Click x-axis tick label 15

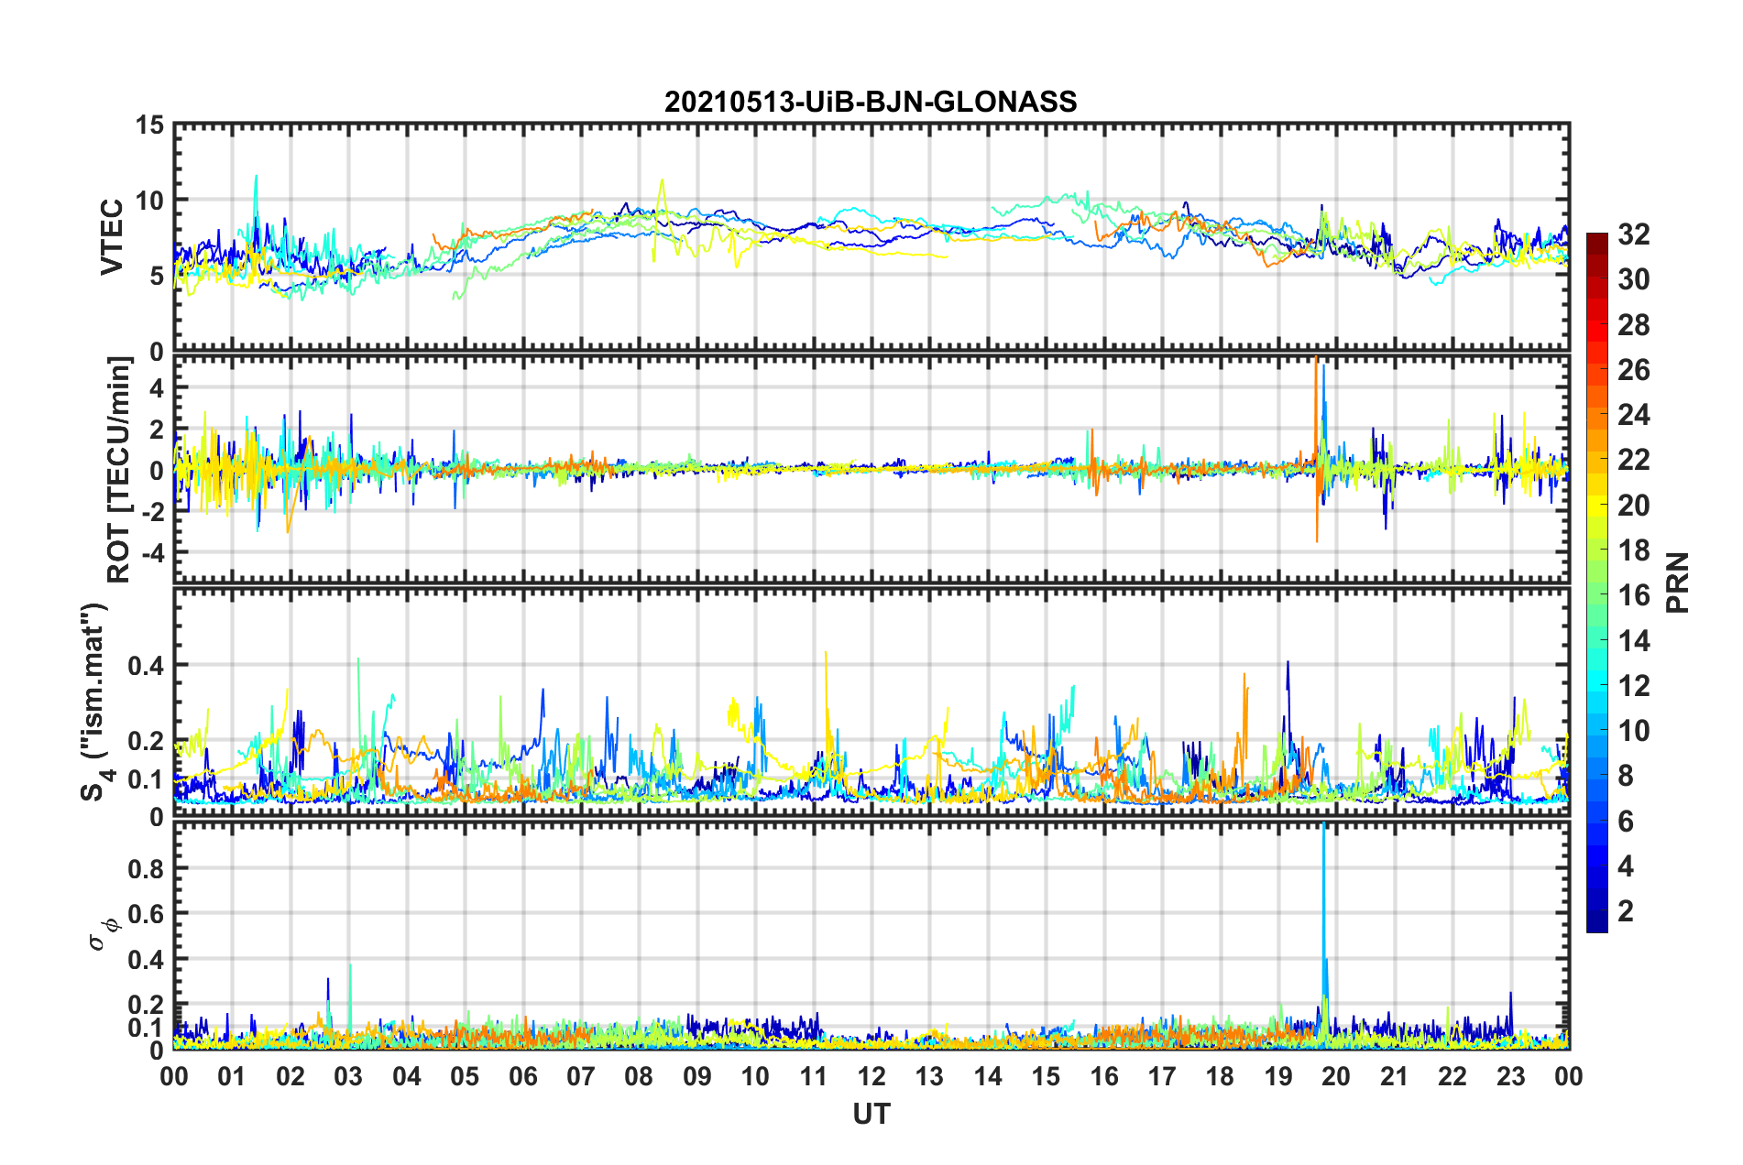(1046, 1077)
